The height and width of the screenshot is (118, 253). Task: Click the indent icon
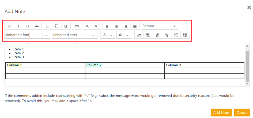66,26
